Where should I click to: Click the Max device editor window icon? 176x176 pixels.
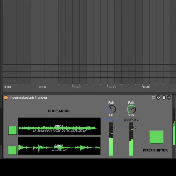(153, 97)
